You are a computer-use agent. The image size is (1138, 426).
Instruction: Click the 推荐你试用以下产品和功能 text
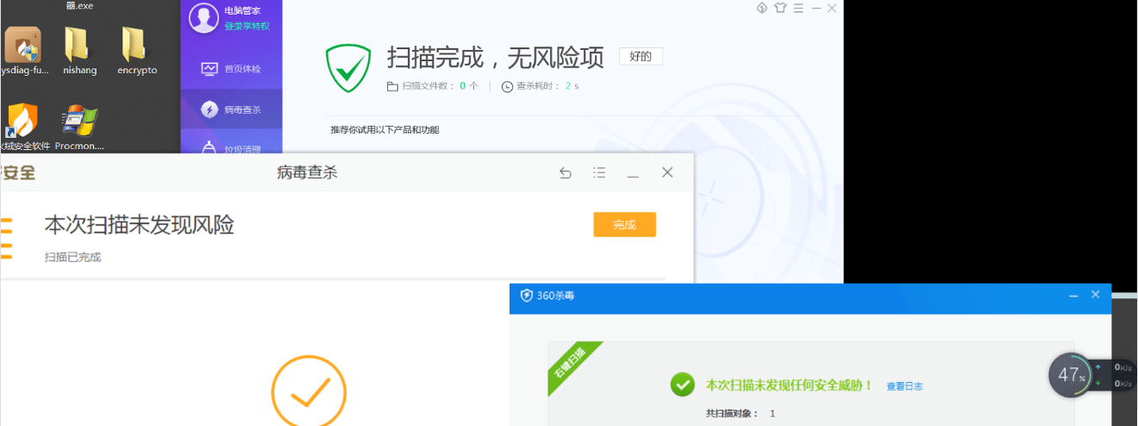[x=385, y=130]
